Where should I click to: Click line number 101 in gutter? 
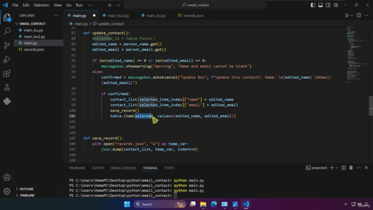click(x=72, y=116)
